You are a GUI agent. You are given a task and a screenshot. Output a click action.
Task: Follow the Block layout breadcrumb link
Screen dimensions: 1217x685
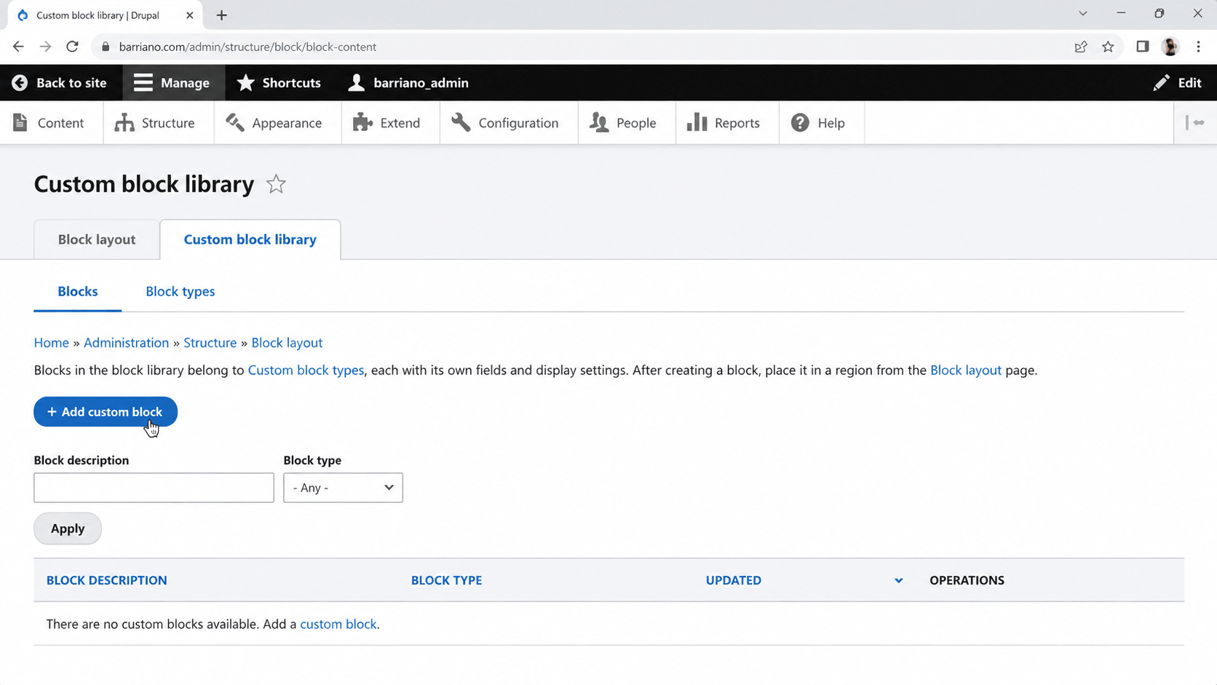click(287, 343)
